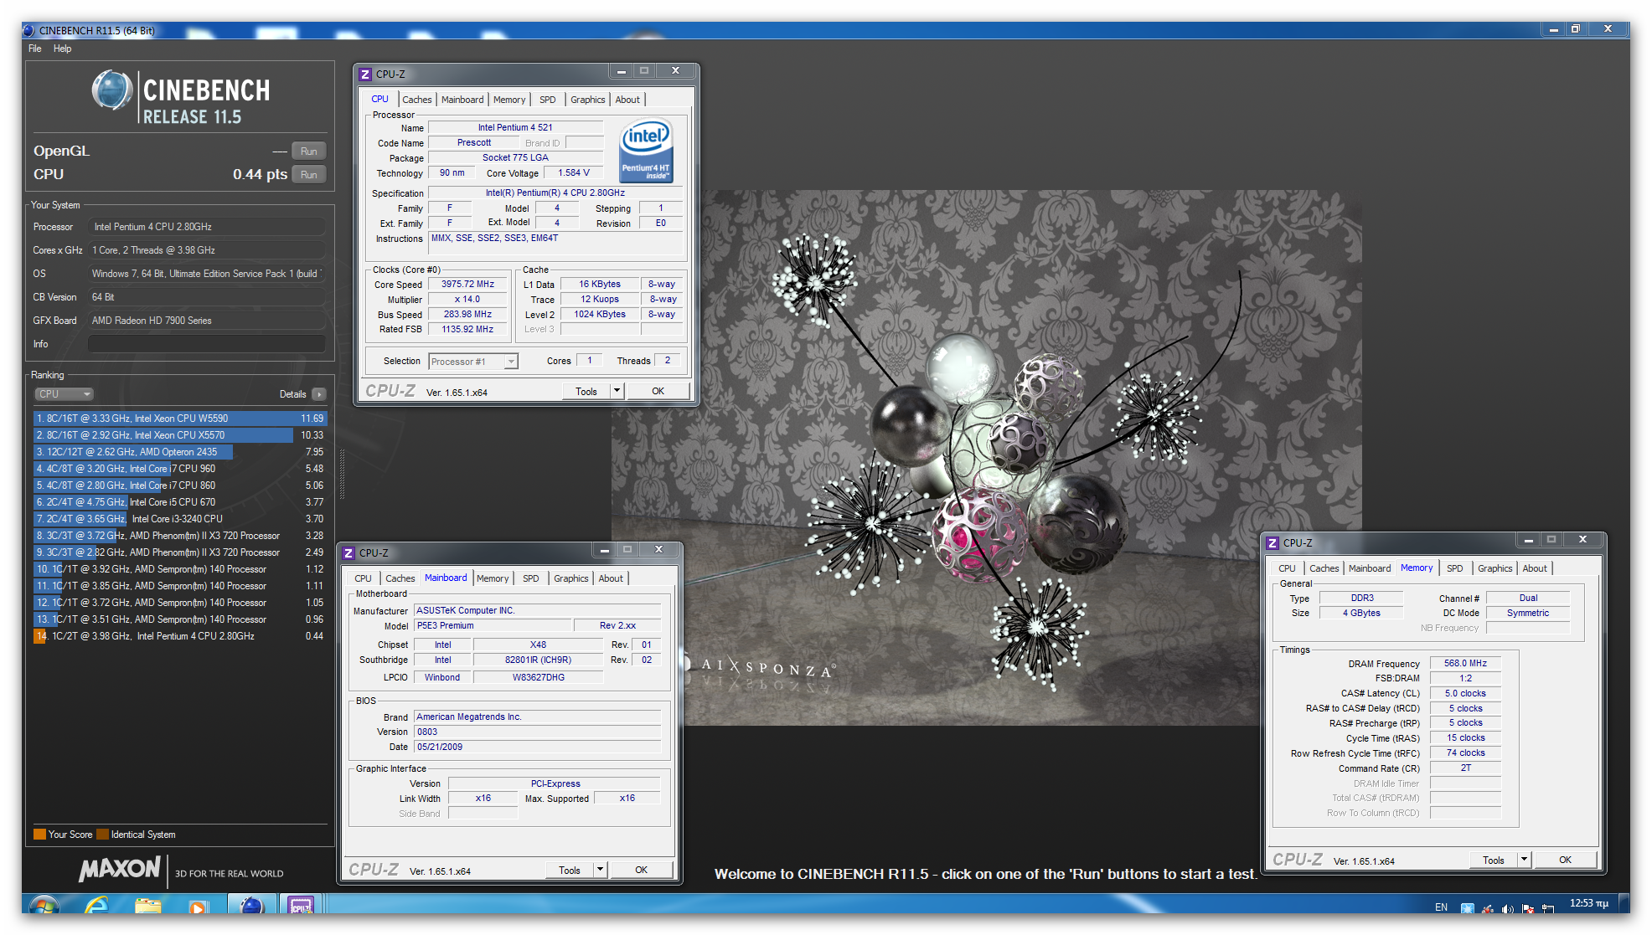Click the taskbar clock showing 12:53
The width and height of the screenshot is (1652, 935).
click(1588, 903)
